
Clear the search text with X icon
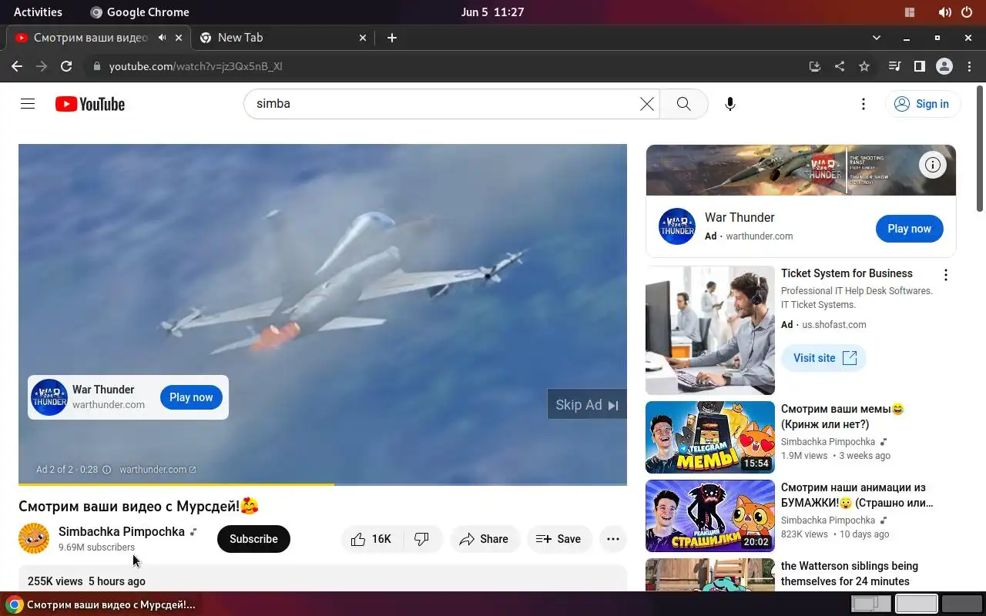(x=647, y=104)
